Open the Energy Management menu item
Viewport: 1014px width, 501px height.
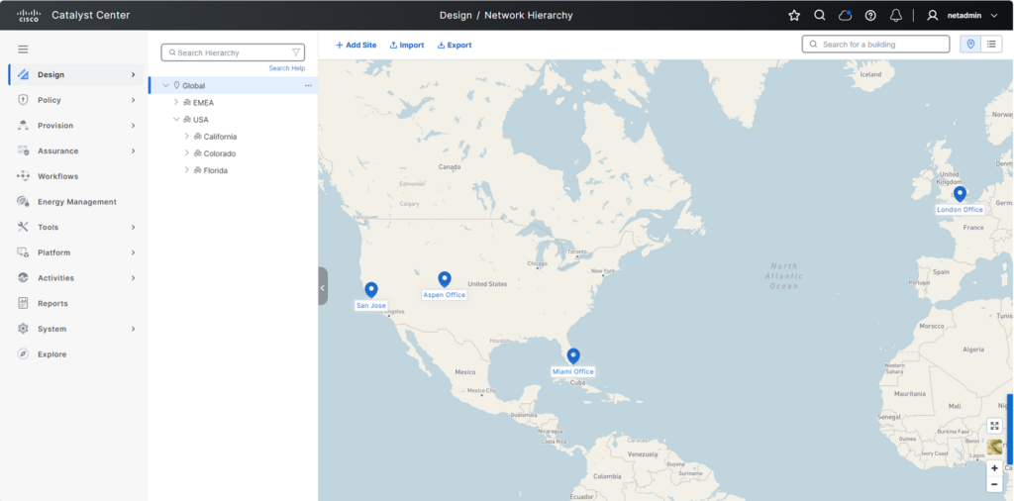click(75, 202)
